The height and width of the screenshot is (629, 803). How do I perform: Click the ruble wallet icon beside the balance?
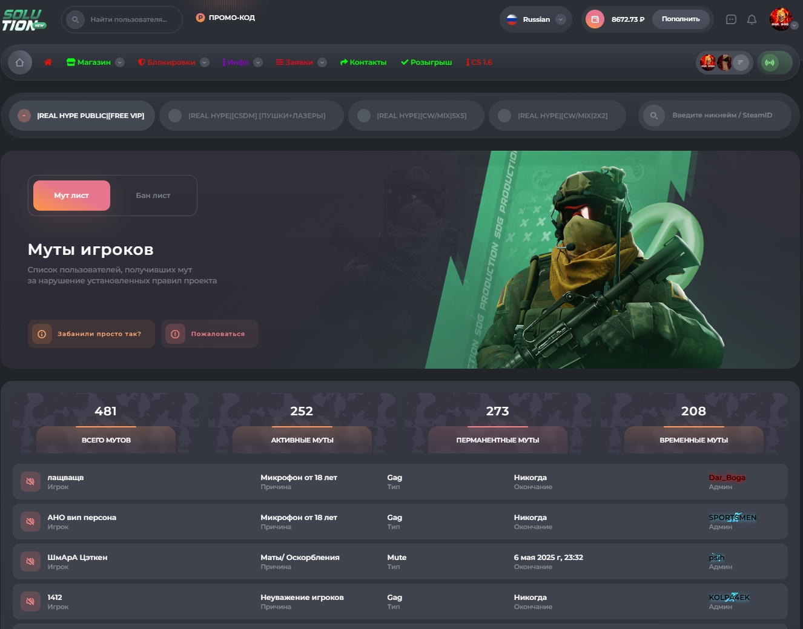[x=594, y=19]
